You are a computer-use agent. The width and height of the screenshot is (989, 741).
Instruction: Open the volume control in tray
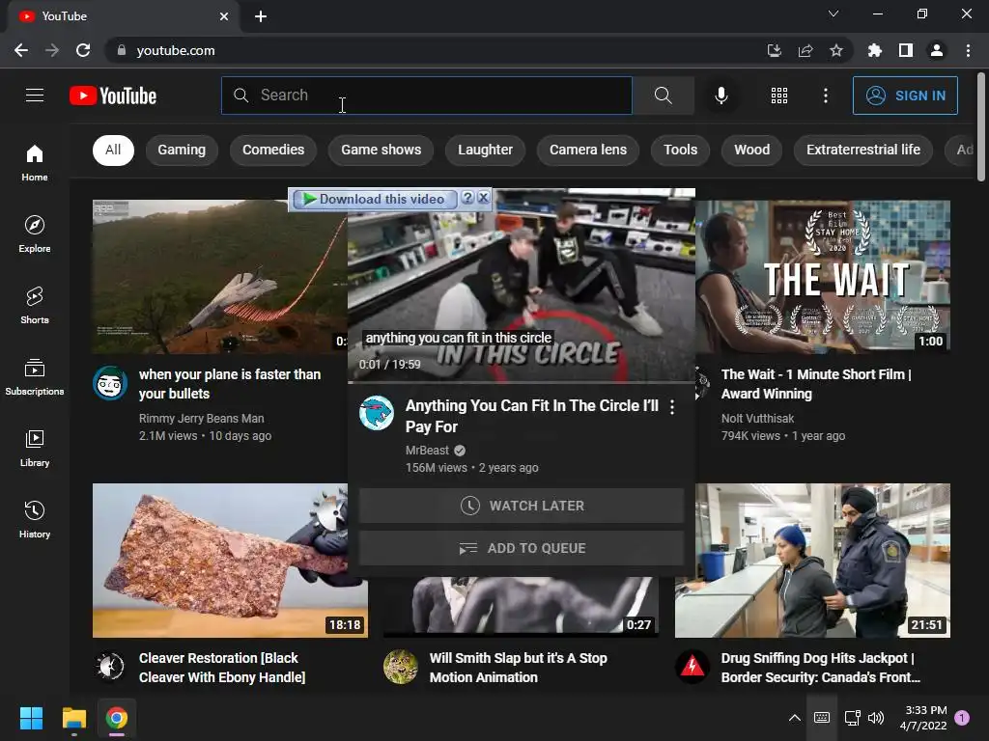(x=876, y=718)
